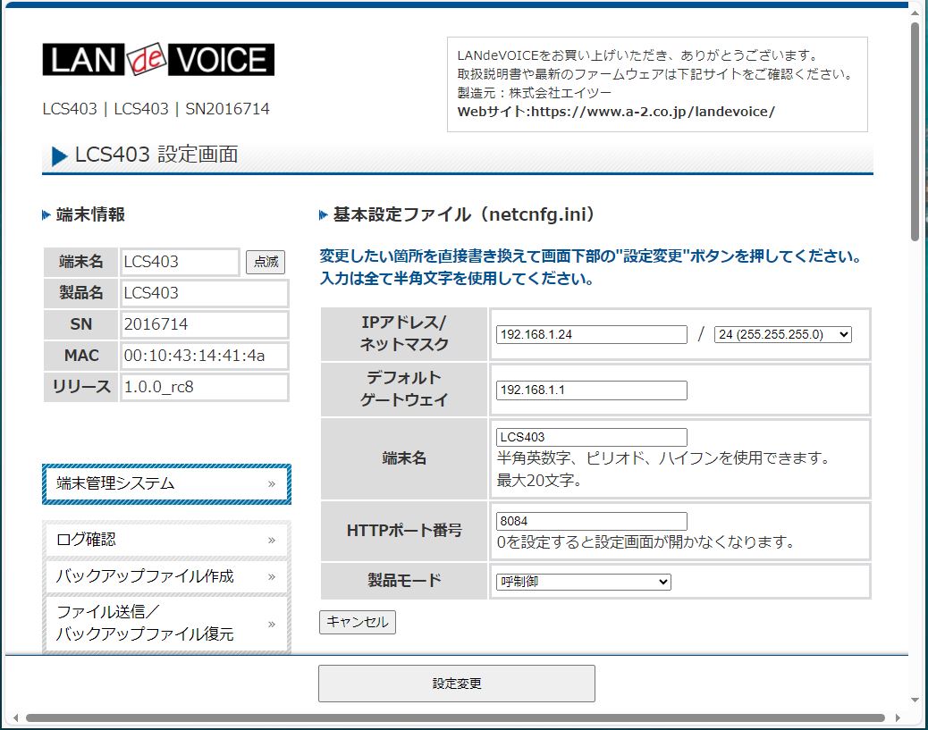Click the IP address field 192.168.1.24

click(x=591, y=334)
